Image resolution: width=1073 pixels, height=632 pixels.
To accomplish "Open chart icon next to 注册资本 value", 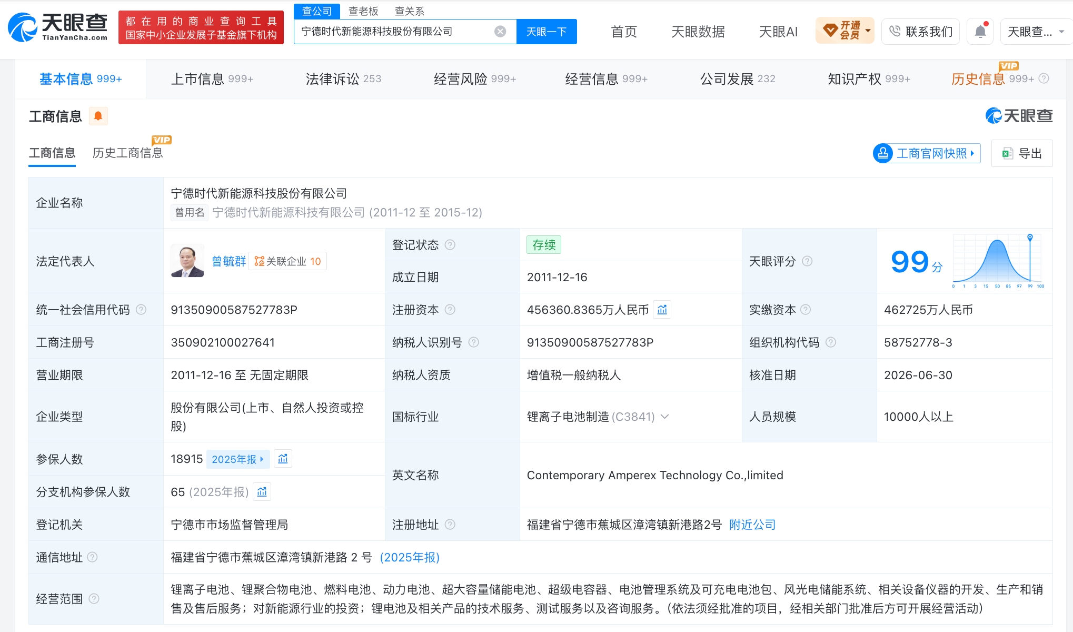I will click(x=662, y=310).
